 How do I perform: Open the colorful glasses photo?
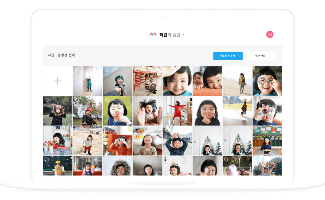267,81
